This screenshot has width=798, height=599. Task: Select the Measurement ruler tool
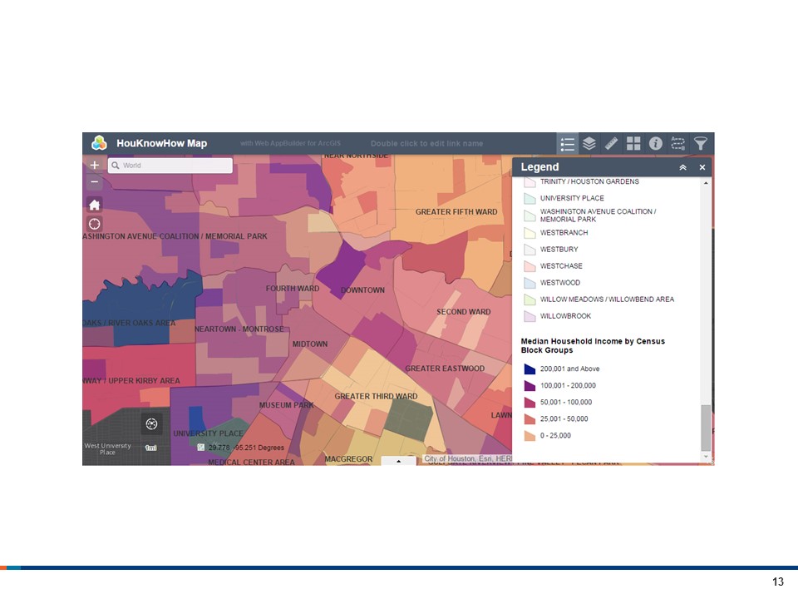tap(611, 144)
